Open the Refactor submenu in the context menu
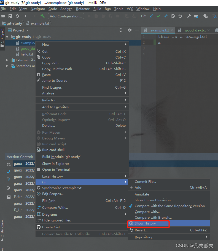Screen dimensions: 218x251 click(x=82, y=100)
